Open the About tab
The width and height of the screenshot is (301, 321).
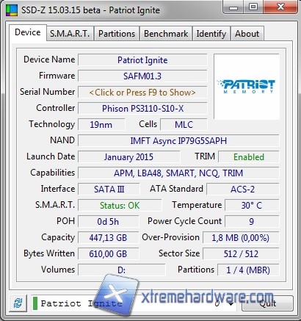point(247,34)
